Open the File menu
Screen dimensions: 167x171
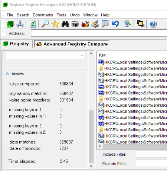pos(10,15)
